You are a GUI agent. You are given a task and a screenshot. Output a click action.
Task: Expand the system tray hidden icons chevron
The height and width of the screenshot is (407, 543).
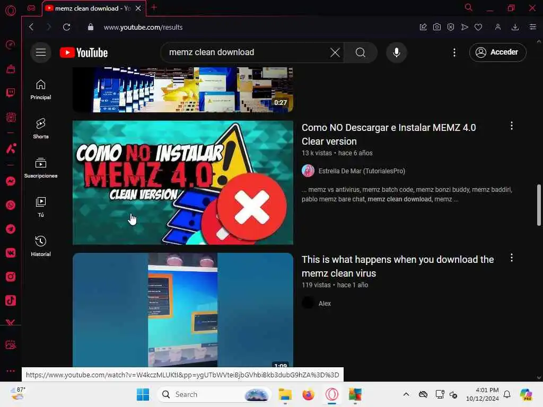[406, 394]
